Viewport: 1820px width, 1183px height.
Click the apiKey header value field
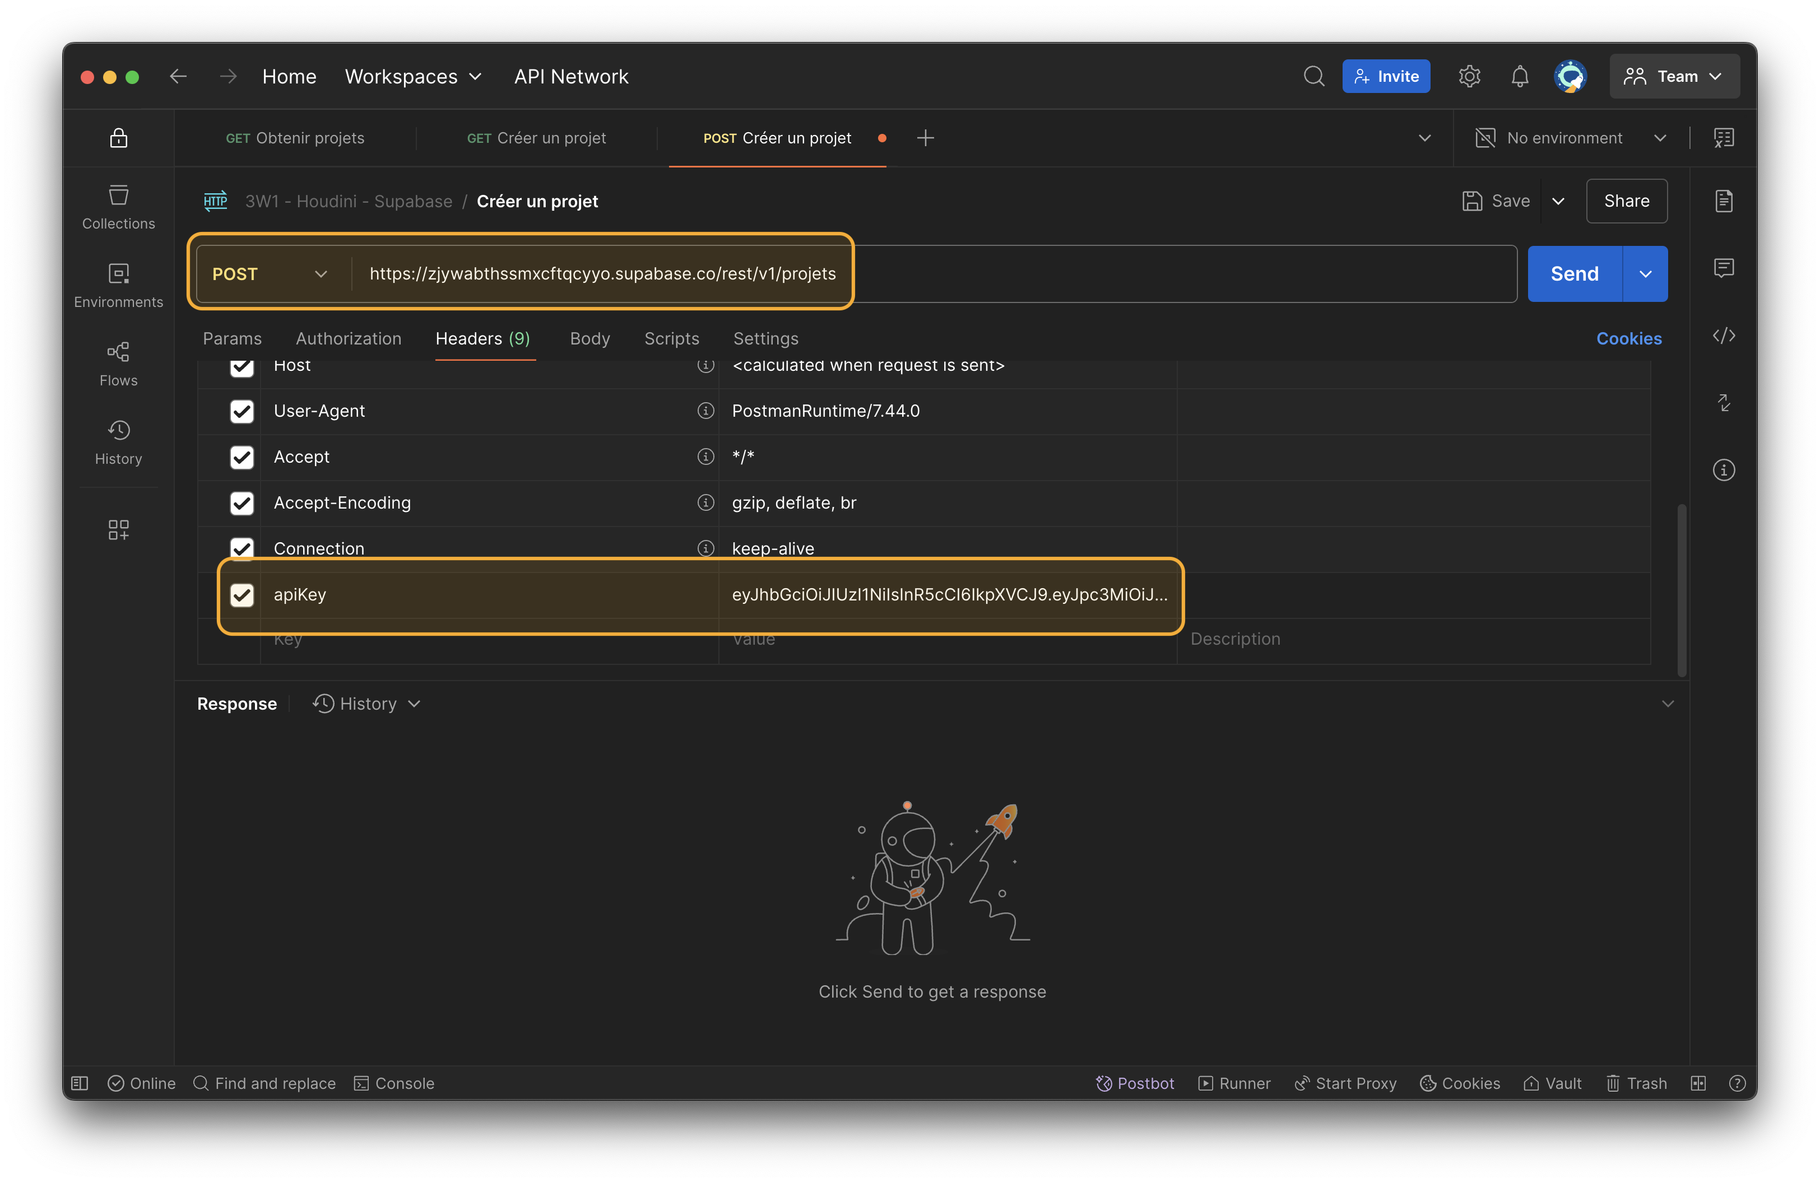click(948, 594)
